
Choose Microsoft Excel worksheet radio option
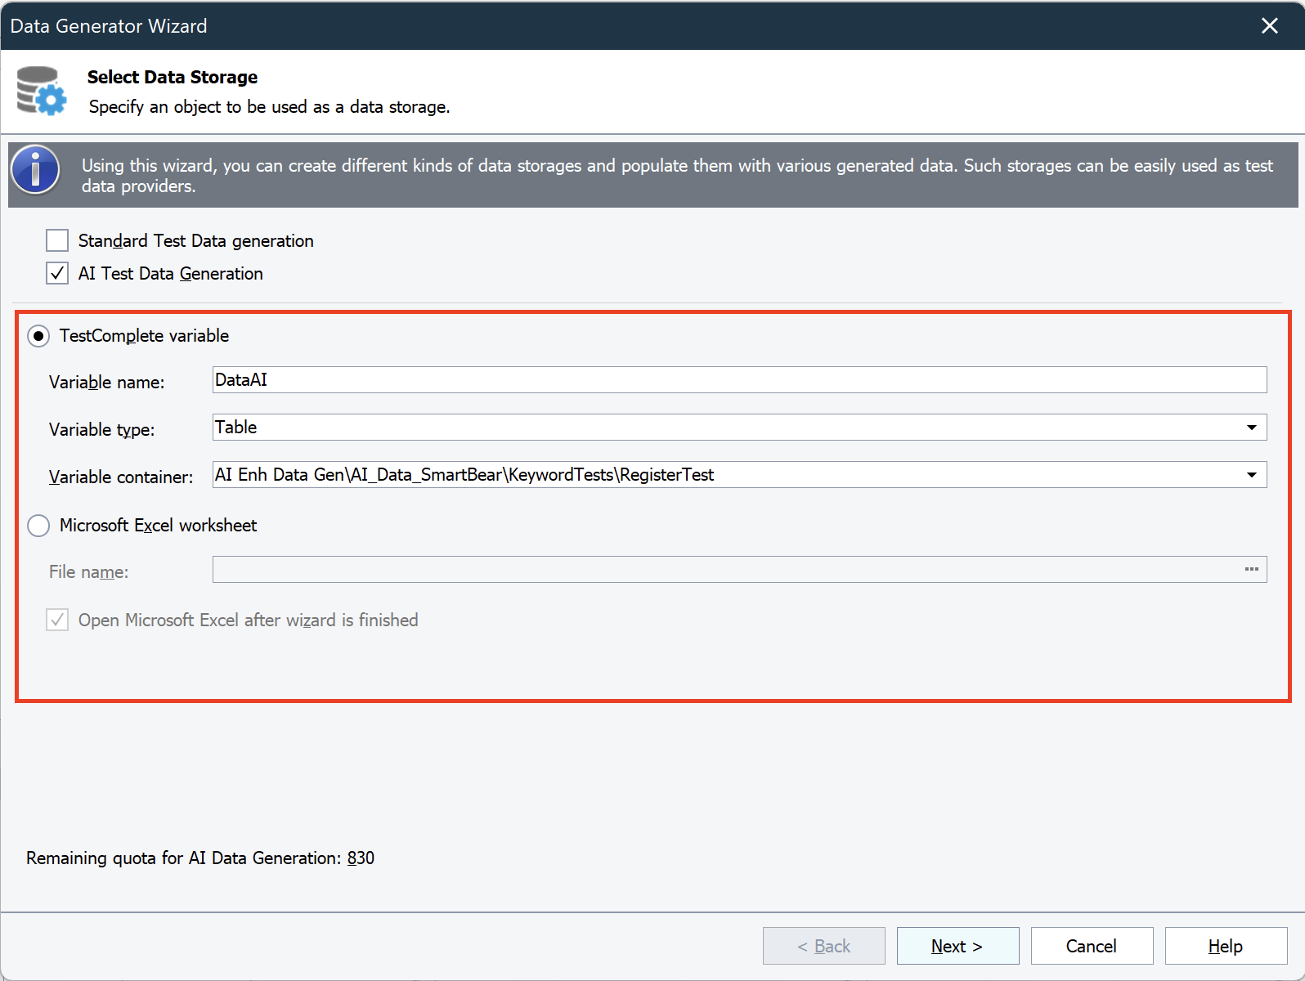pos(38,526)
